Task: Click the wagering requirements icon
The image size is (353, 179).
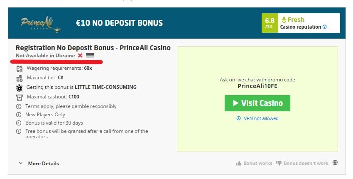Action: point(19,68)
